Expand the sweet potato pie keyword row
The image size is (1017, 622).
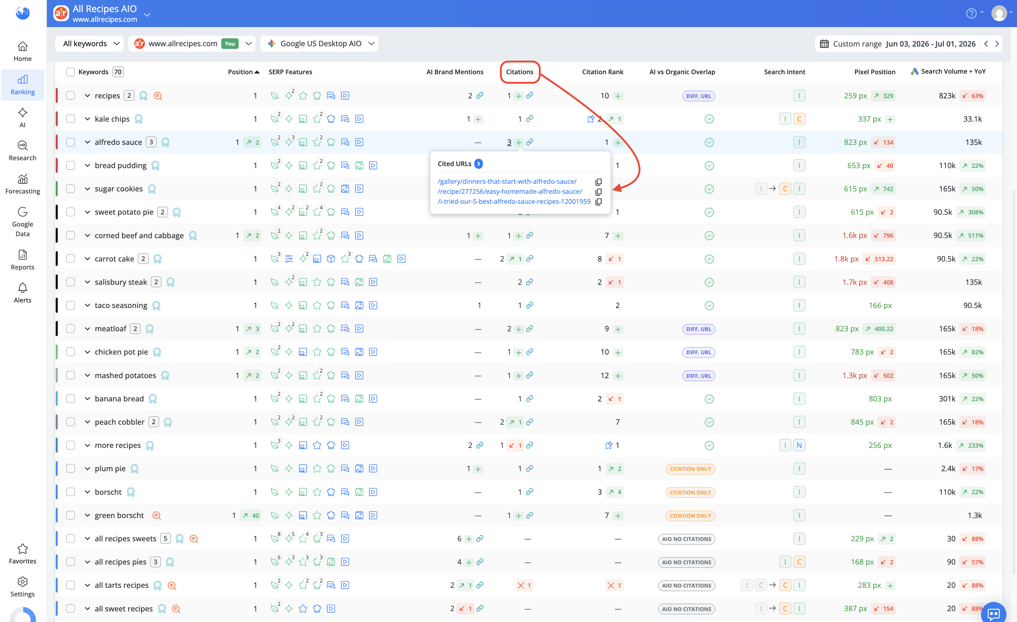pos(87,212)
